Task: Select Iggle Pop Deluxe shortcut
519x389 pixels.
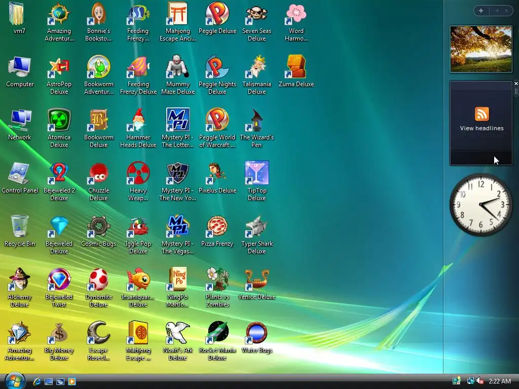Action: click(x=138, y=235)
